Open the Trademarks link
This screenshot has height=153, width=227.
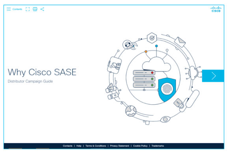(158, 146)
